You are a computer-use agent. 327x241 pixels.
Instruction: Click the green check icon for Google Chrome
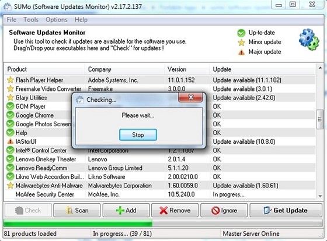point(11,115)
